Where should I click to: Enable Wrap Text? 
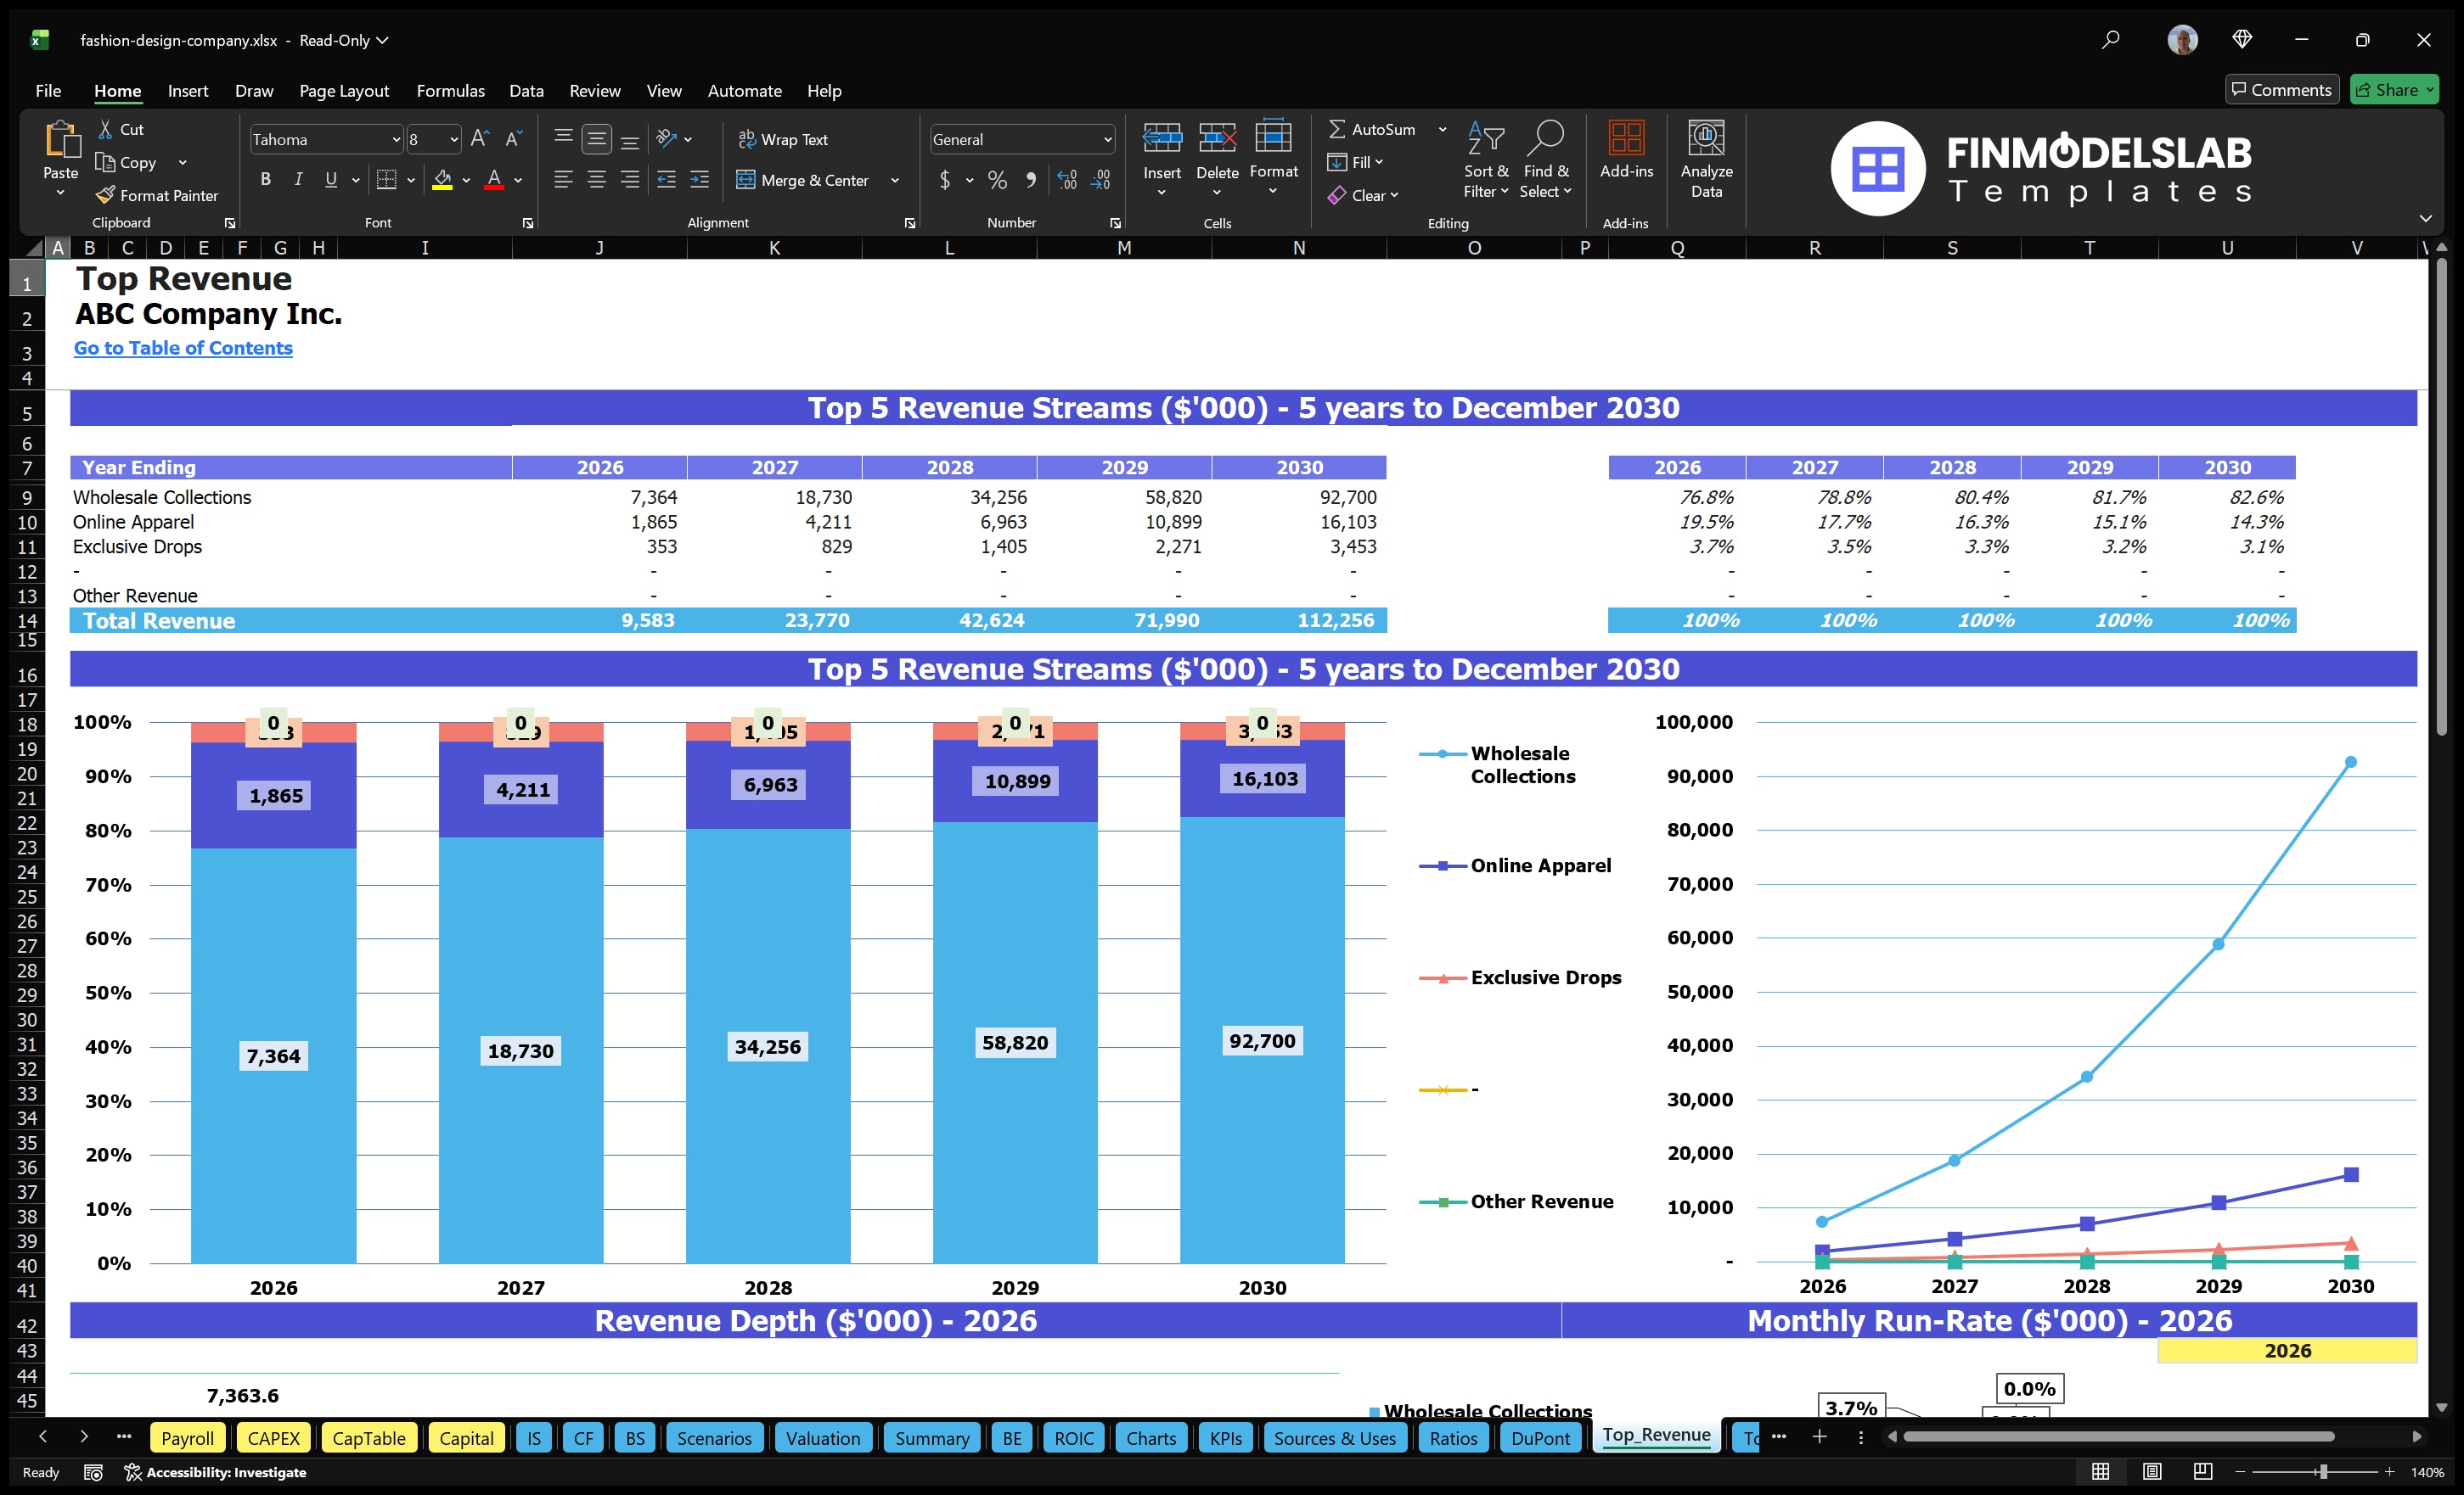tap(784, 139)
